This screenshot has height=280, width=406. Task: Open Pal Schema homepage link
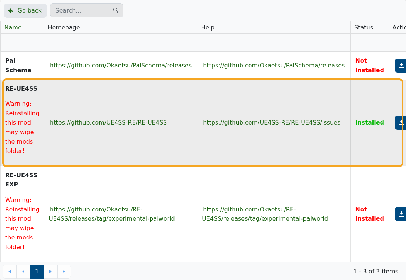click(x=121, y=66)
